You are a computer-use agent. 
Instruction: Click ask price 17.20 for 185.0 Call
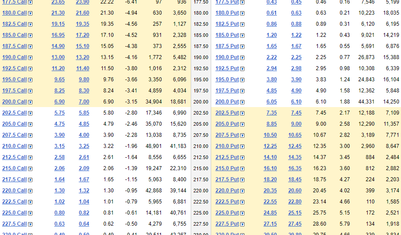coord(83,35)
